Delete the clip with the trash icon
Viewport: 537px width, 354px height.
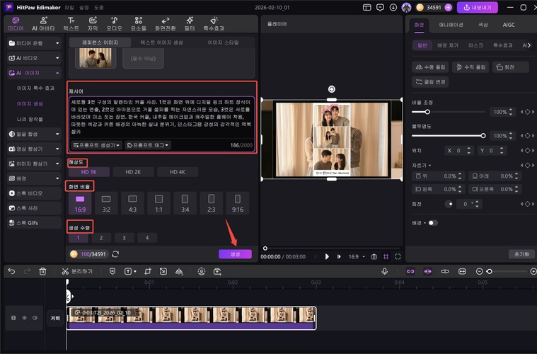coord(42,271)
